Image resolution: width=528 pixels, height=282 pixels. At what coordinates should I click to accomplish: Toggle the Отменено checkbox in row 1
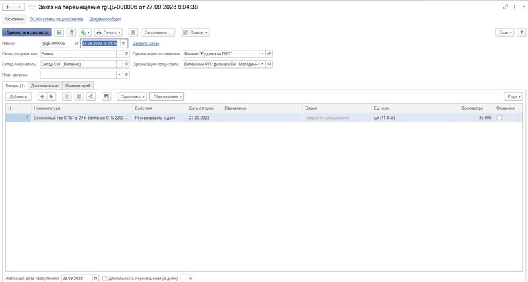(x=499, y=117)
